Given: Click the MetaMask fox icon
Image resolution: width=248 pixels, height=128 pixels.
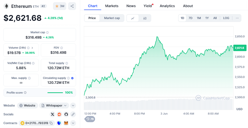Looking at the screenshot, I should click(66, 123).
